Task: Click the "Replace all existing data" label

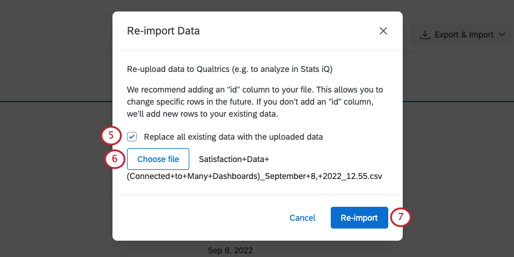Action: pyautogui.click(x=233, y=137)
